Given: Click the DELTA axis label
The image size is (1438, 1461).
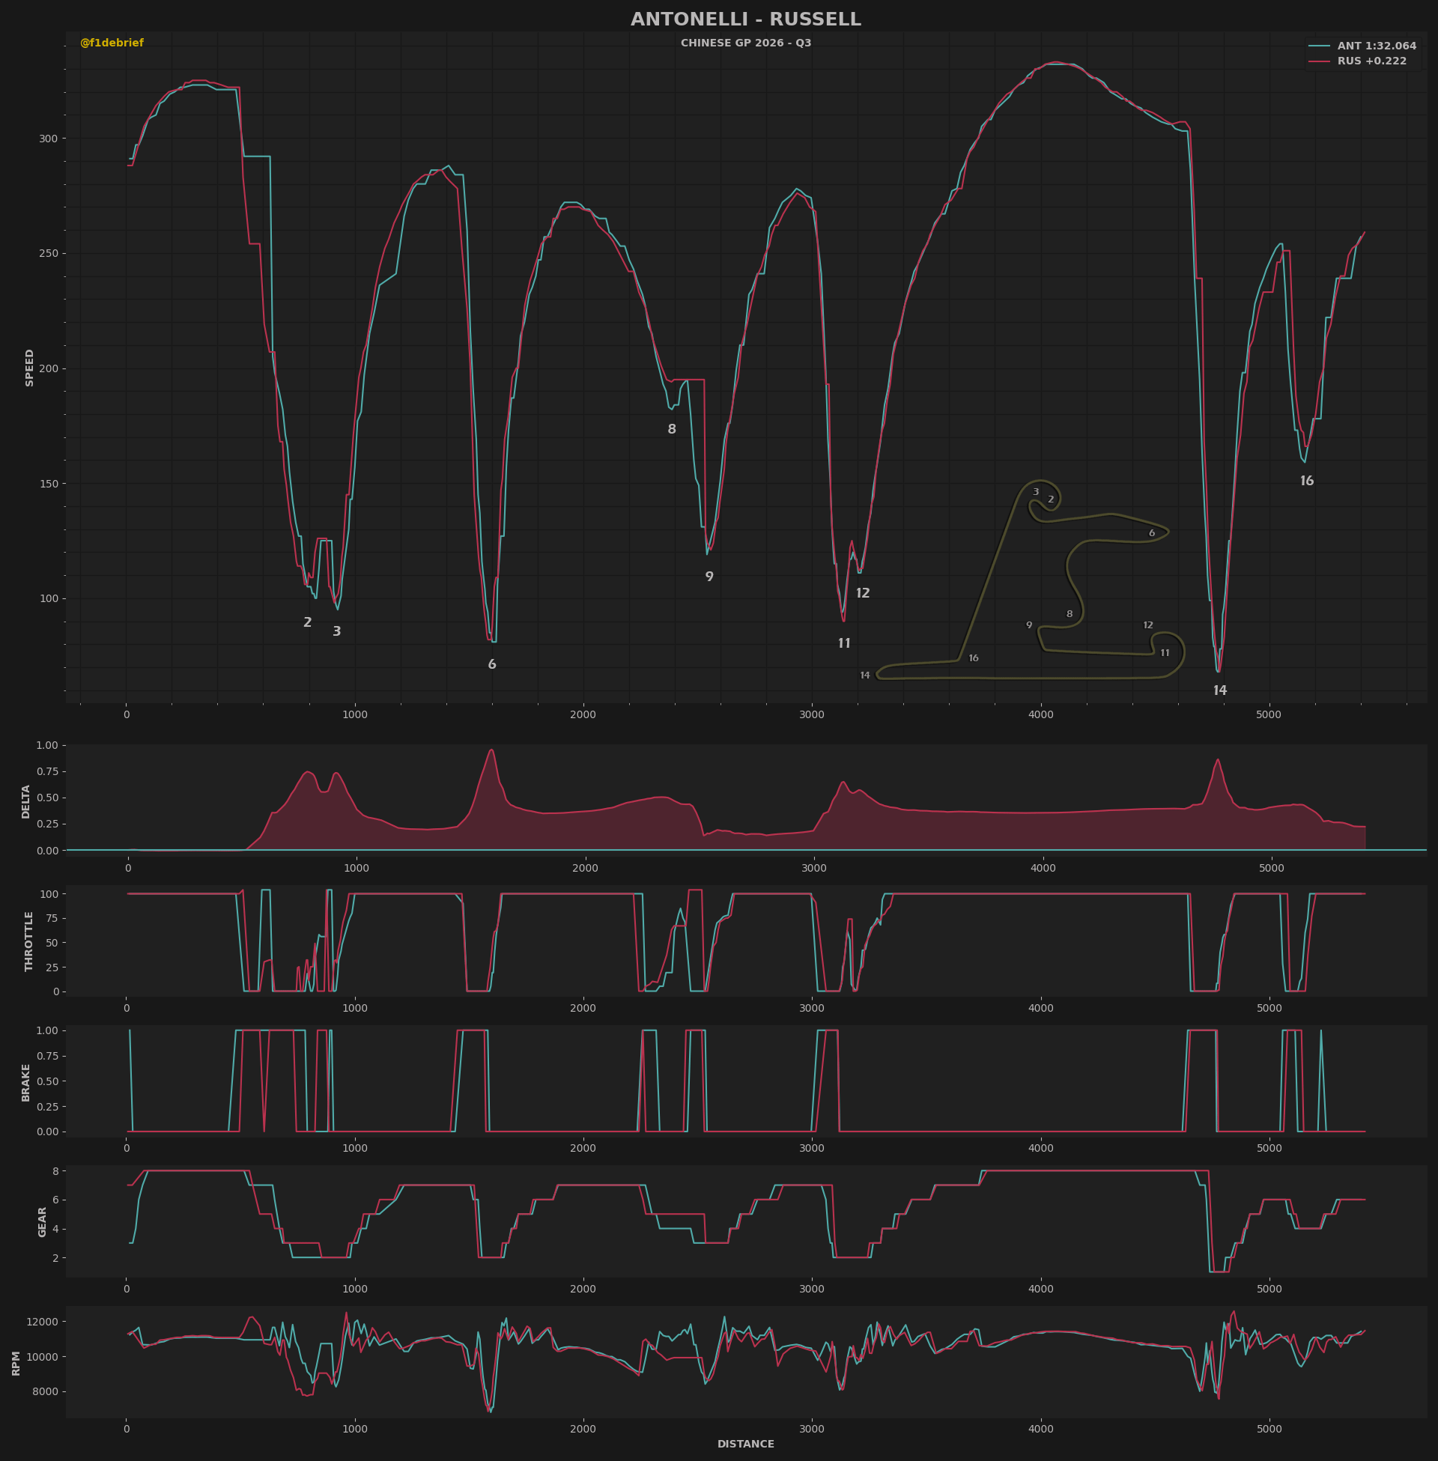Looking at the screenshot, I should (x=26, y=802).
